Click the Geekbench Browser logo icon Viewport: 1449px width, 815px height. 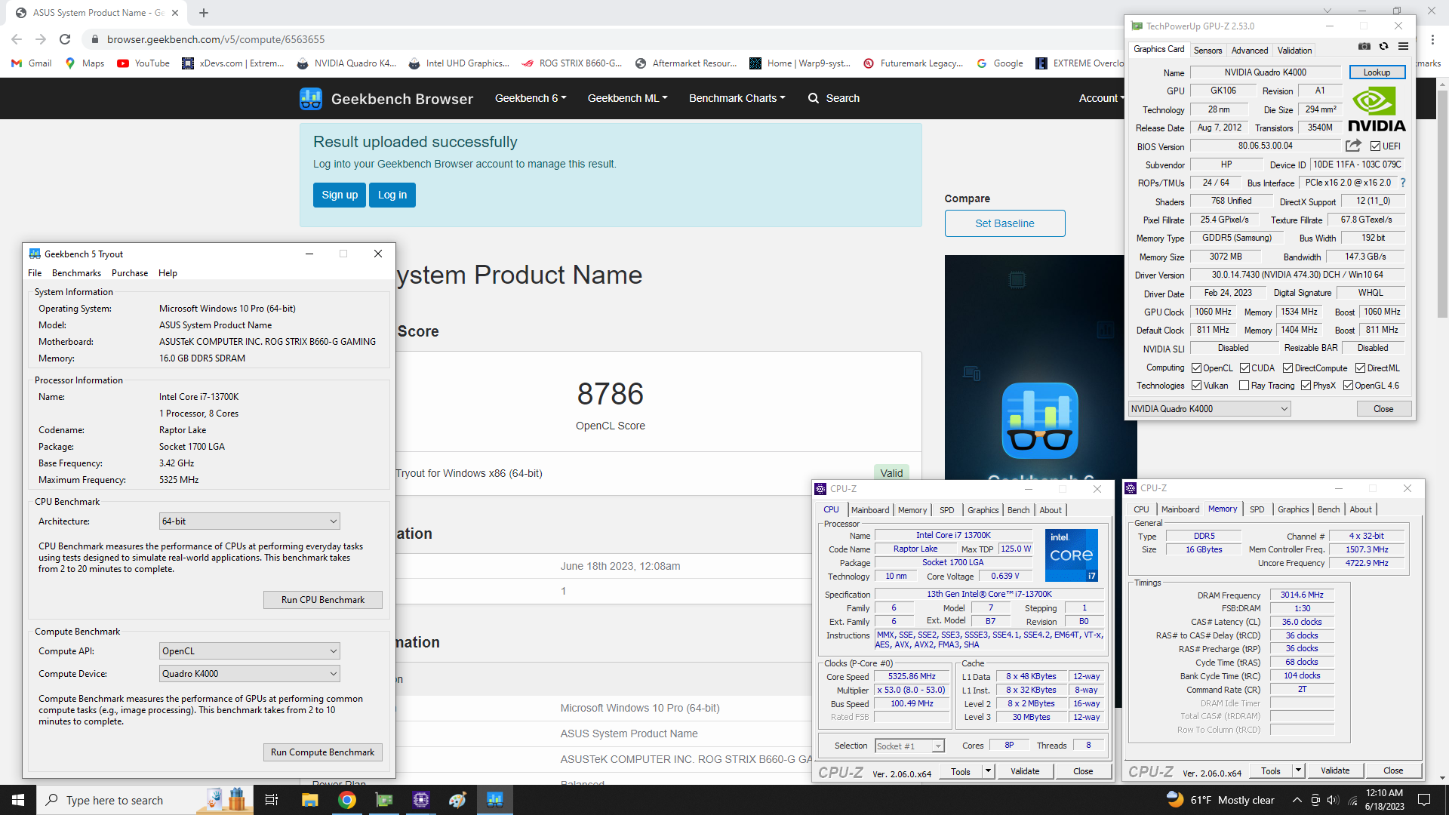(x=311, y=99)
